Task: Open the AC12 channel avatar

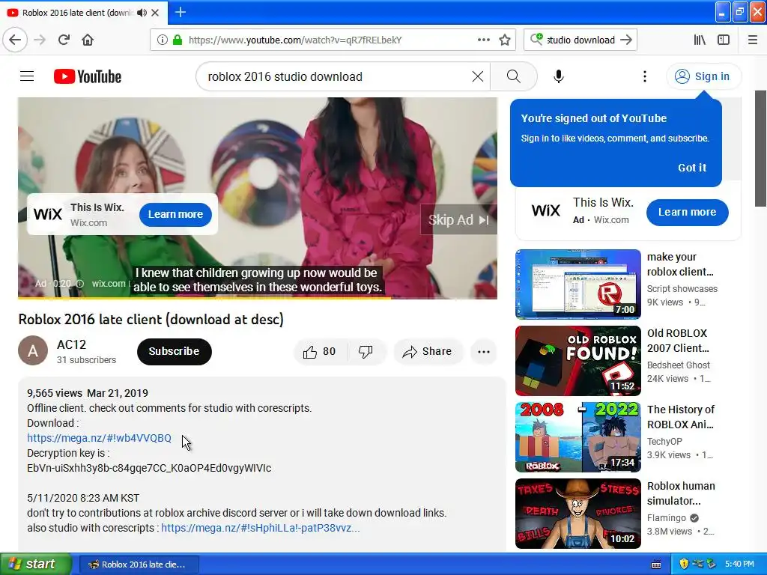Action: (33, 350)
